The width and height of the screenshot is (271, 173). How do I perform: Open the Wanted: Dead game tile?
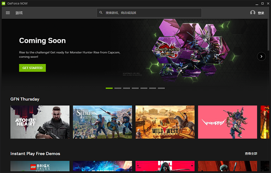(x=228, y=122)
